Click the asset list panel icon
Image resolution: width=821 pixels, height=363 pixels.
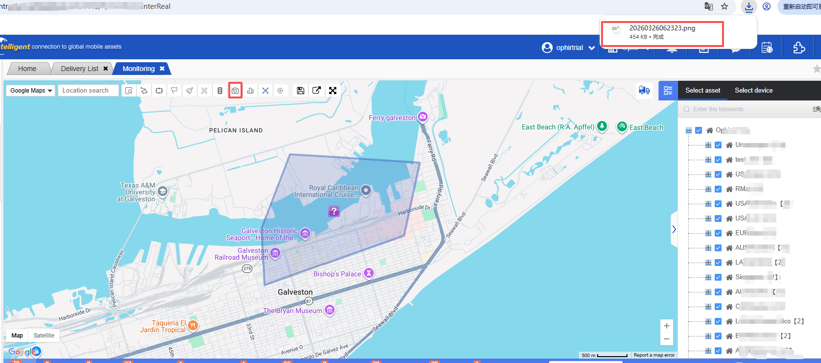[x=668, y=91]
